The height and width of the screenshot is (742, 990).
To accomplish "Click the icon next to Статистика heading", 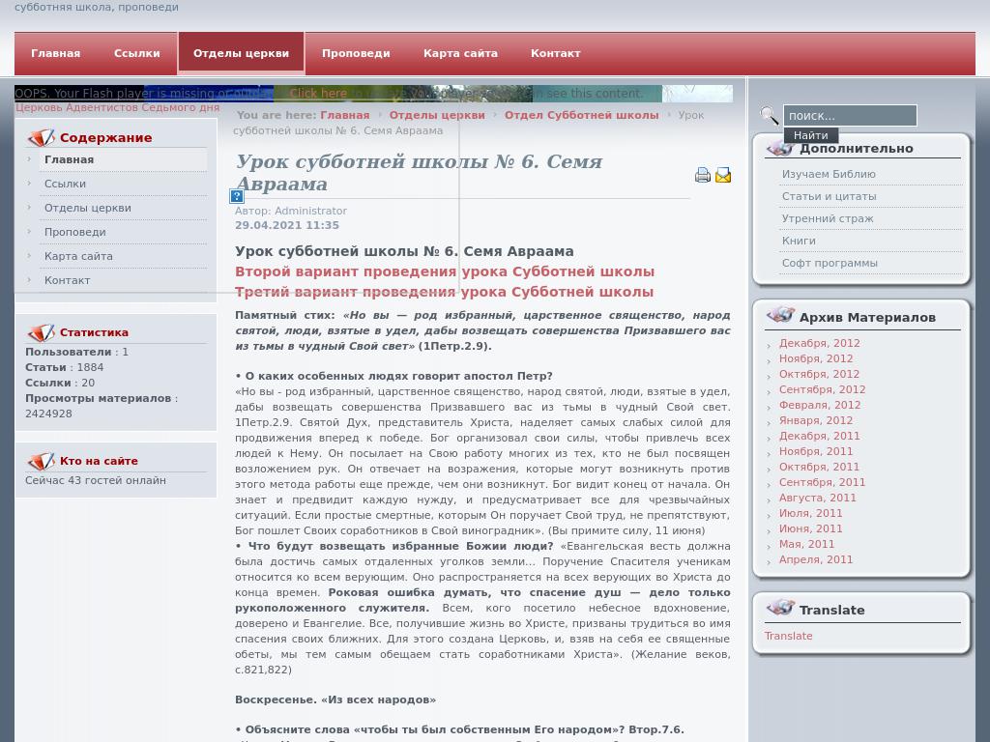I will click(x=42, y=330).
